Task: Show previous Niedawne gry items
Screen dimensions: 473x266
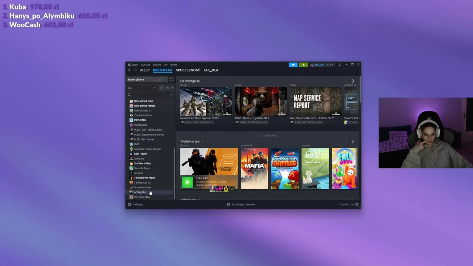Action: click(346, 141)
